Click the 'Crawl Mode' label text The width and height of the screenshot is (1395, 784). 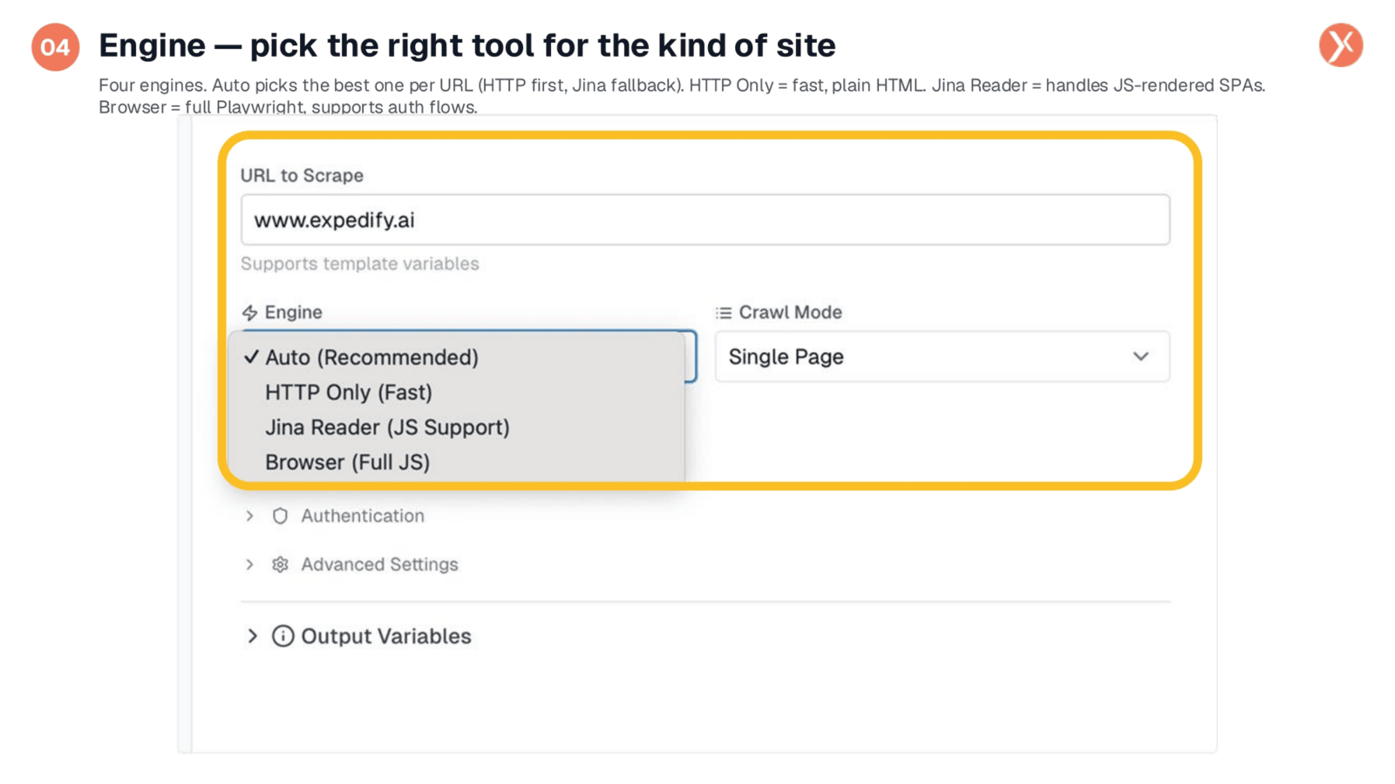(790, 313)
